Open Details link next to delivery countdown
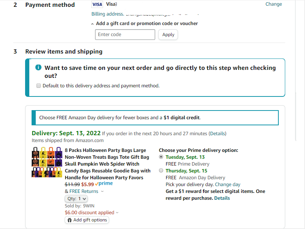305x229 pixels. click(218, 134)
